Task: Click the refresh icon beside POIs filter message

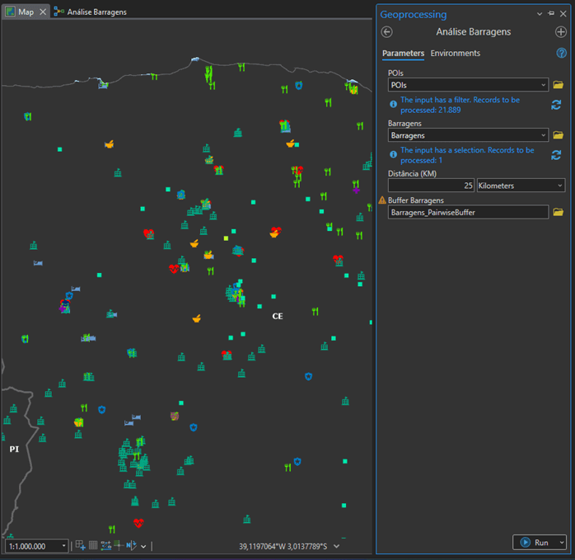Action: (x=557, y=105)
